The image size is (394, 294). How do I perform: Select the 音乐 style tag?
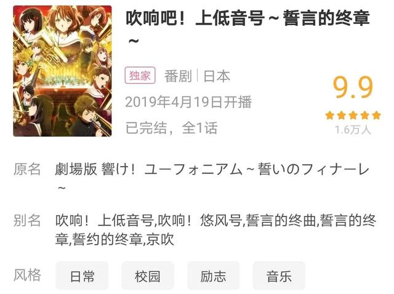[279, 276]
